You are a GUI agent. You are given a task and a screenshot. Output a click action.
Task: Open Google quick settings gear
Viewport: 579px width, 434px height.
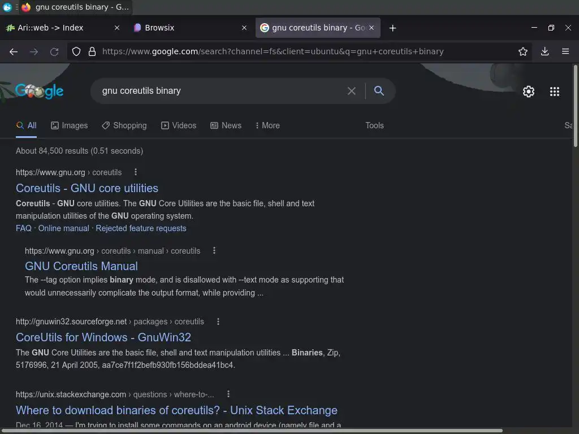point(529,91)
